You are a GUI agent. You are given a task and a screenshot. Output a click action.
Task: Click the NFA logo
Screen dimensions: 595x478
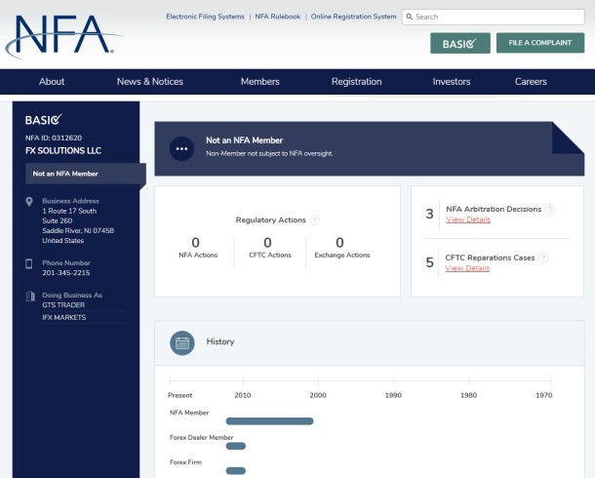(x=62, y=36)
